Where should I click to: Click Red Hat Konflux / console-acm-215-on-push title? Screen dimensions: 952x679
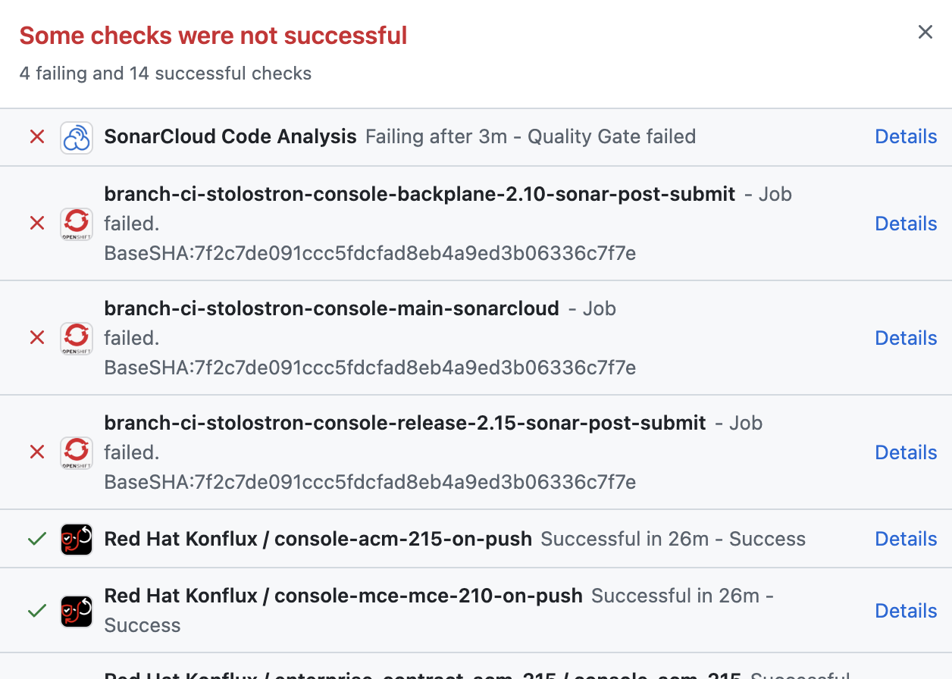coord(318,539)
